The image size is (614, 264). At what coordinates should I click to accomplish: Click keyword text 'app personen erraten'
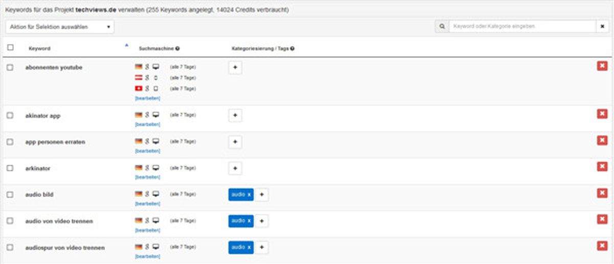(x=55, y=142)
